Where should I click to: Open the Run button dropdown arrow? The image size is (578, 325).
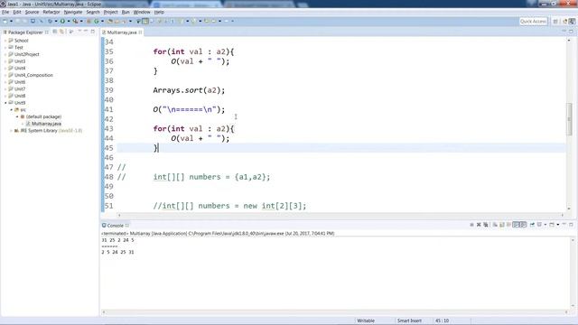point(69,21)
